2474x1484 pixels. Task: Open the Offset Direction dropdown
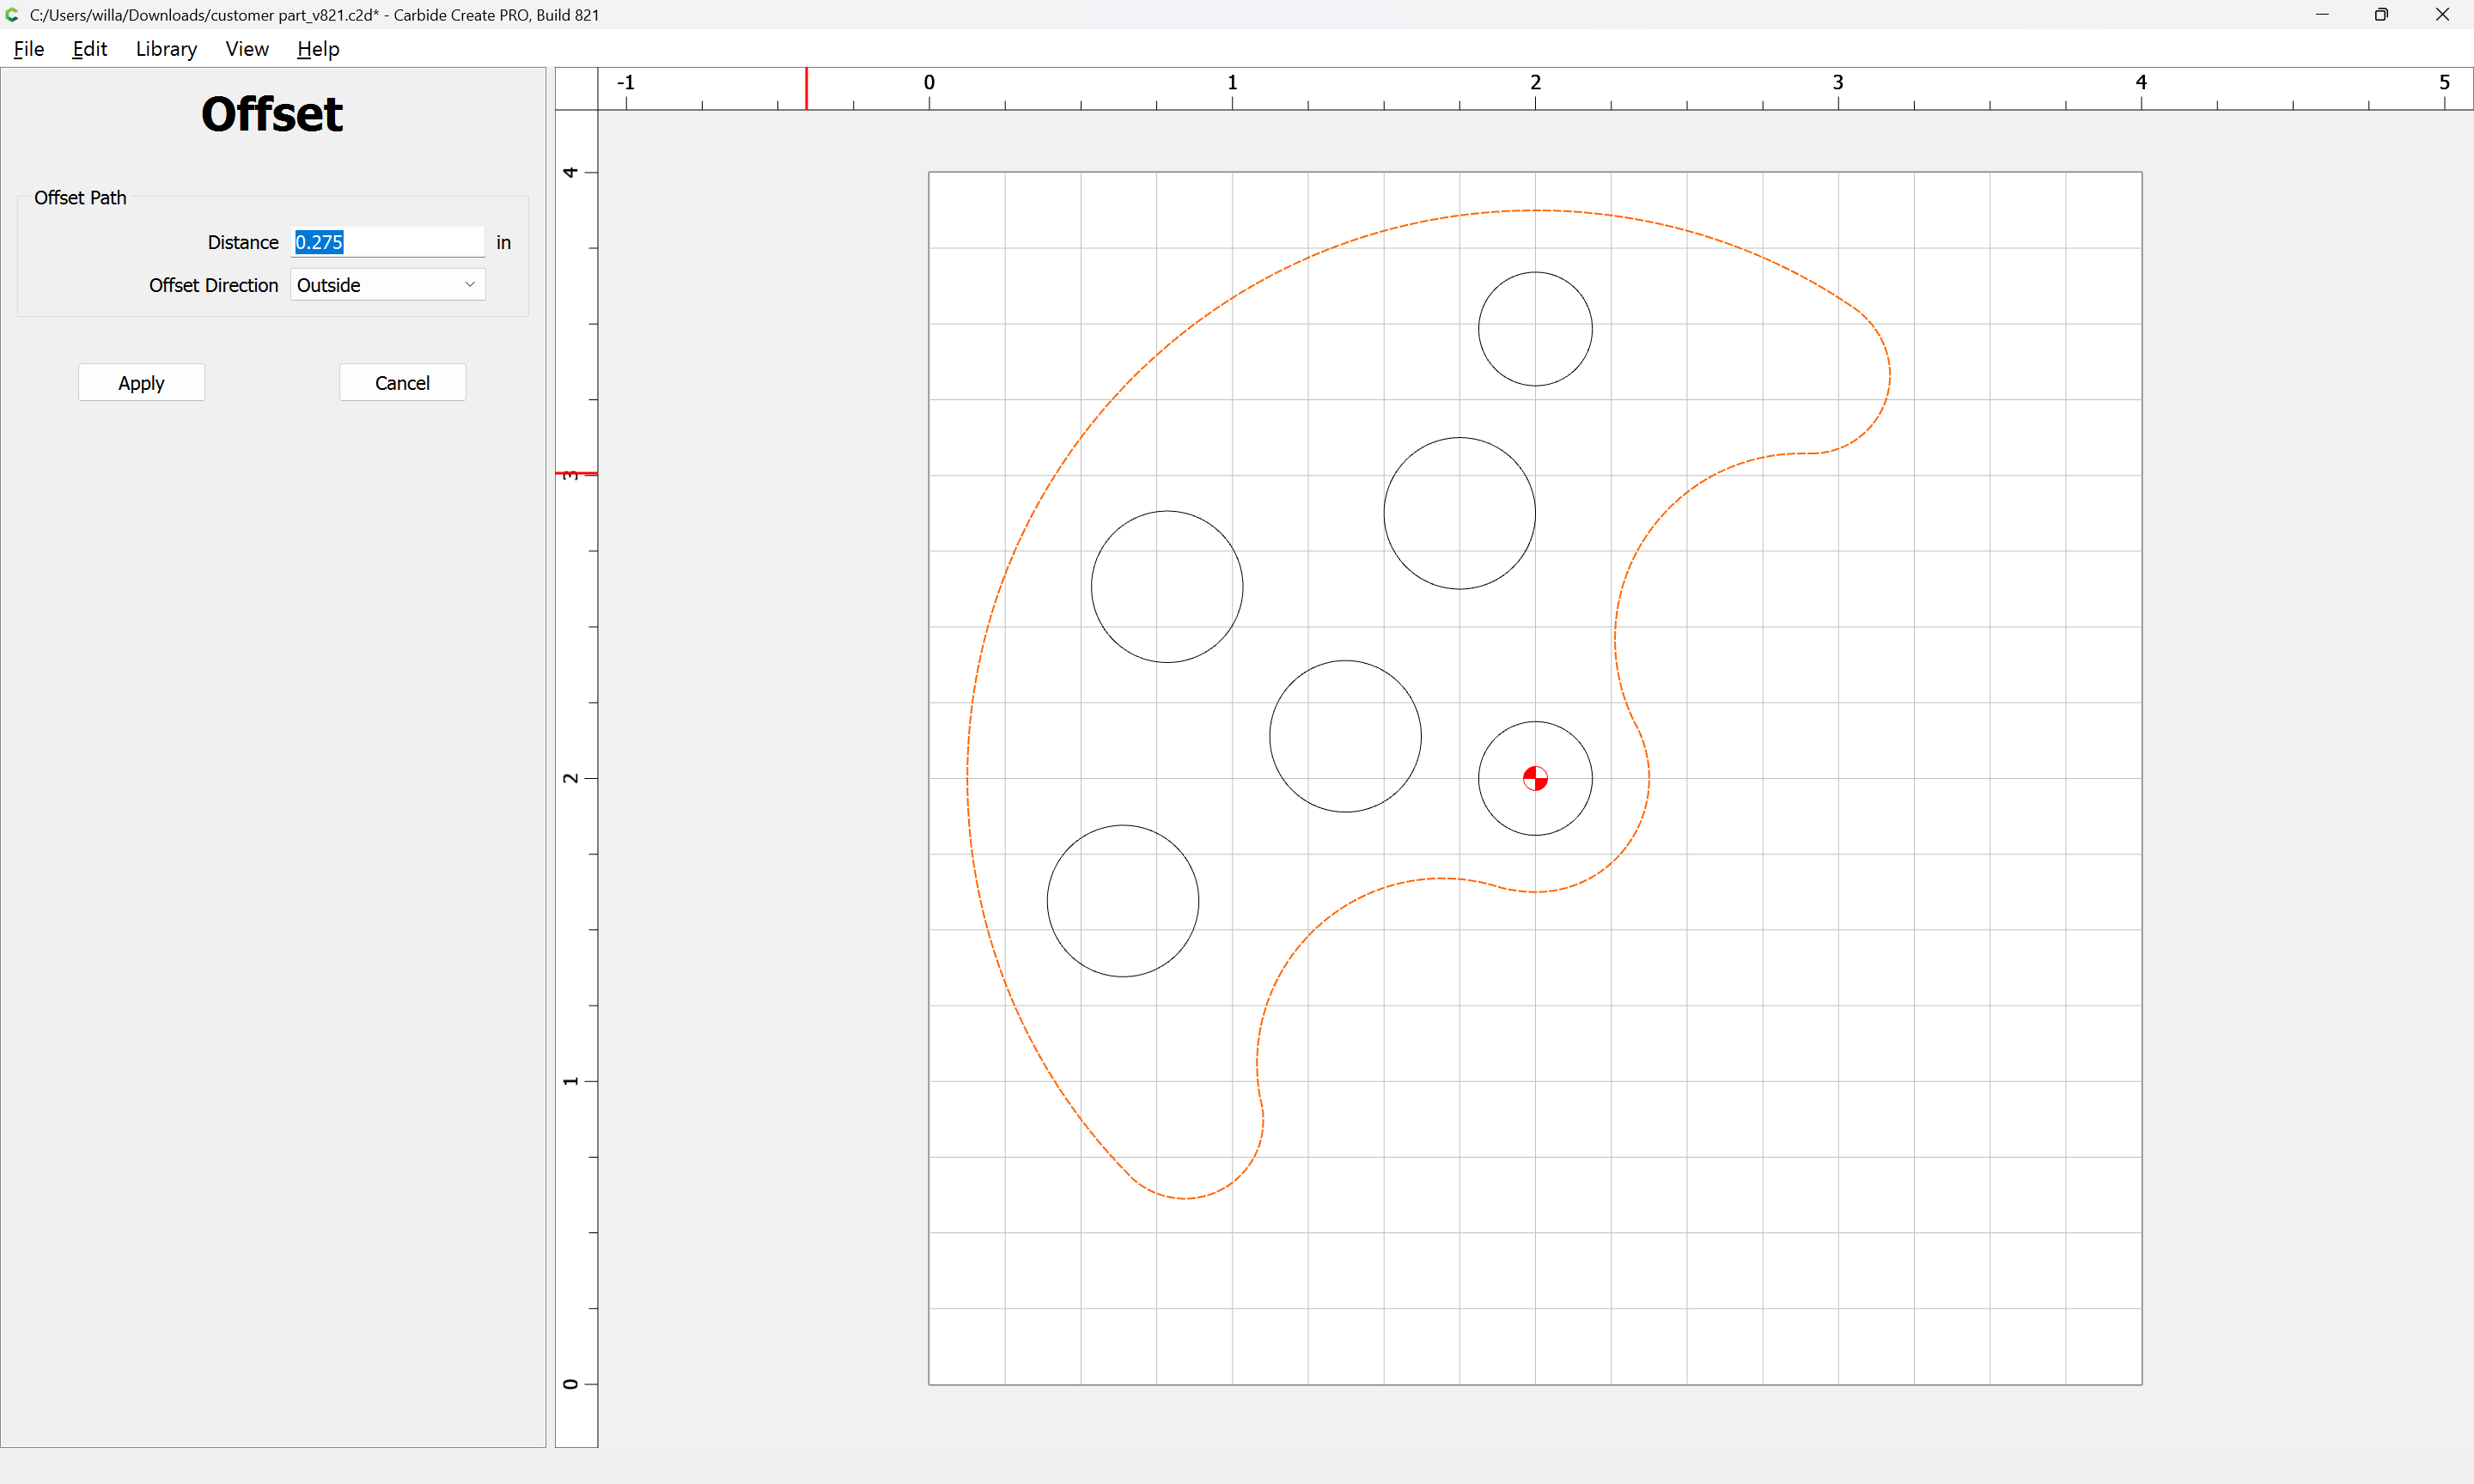click(387, 285)
